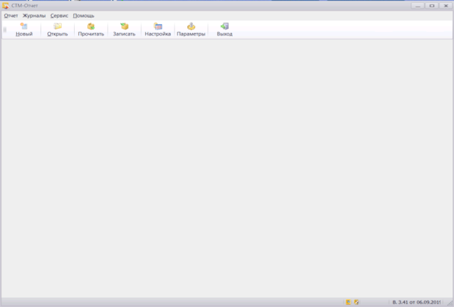The image size is (454, 307).
Task: Exit via the Выход toolbar icon
Action: coord(224,27)
